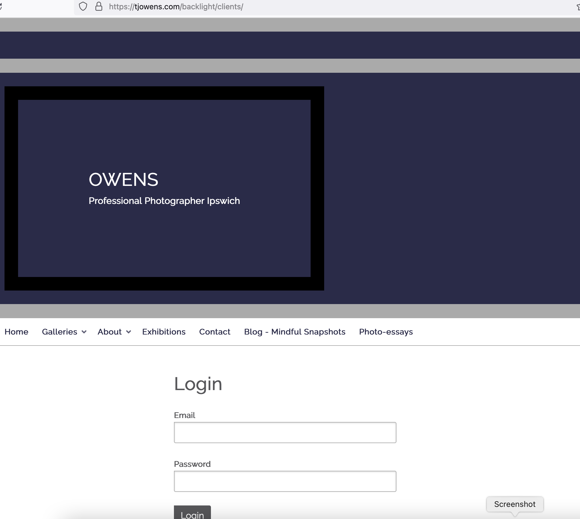Navigate to the Exhibitions page
The height and width of the screenshot is (519, 580).
pos(164,332)
